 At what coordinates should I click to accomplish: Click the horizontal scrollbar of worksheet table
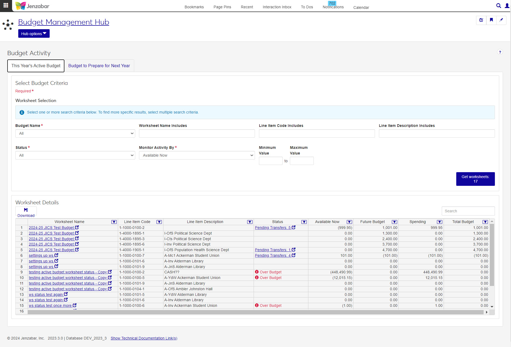255,312
